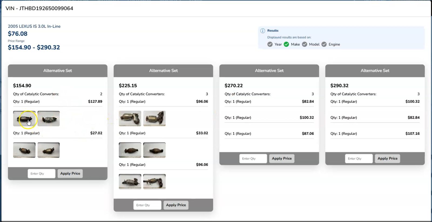
Task: Select the $154.90 set total price
Action: [x=22, y=86]
